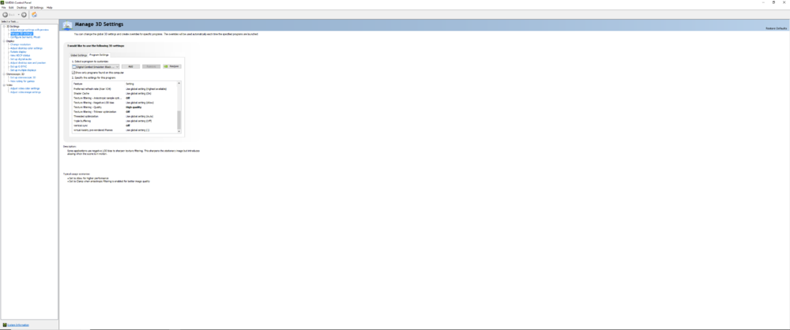Open Adjust desktop color settings
This screenshot has height=330, width=790.
[26, 48]
